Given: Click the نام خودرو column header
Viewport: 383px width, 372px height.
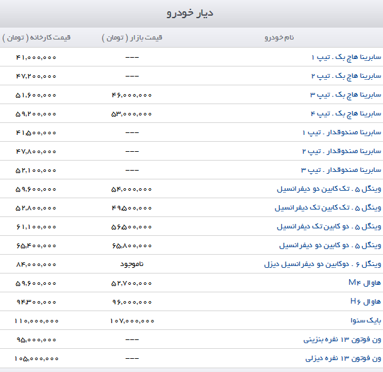Looking at the screenshot, I should point(279,38).
